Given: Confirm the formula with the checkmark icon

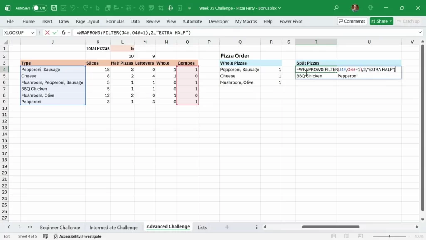Looking at the screenshot, I should pyautogui.click(x=54, y=32).
